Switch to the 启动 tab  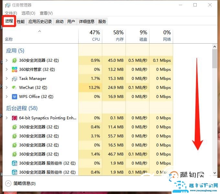pyautogui.click(x=60, y=22)
